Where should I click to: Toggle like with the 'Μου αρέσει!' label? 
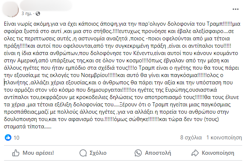pyautogui.click(x=38, y=153)
